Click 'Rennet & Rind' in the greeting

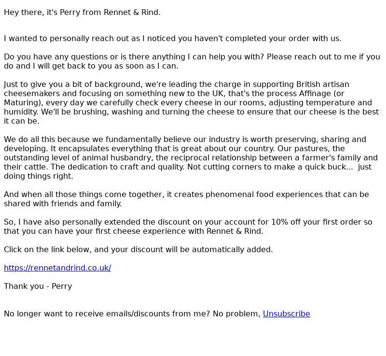coord(132,13)
